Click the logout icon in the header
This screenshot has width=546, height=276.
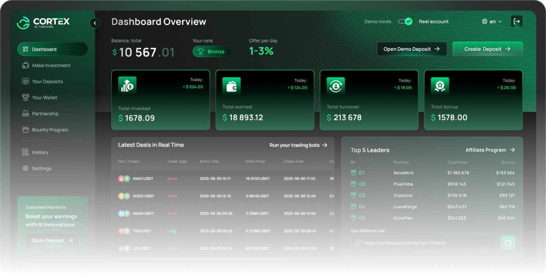click(x=516, y=21)
